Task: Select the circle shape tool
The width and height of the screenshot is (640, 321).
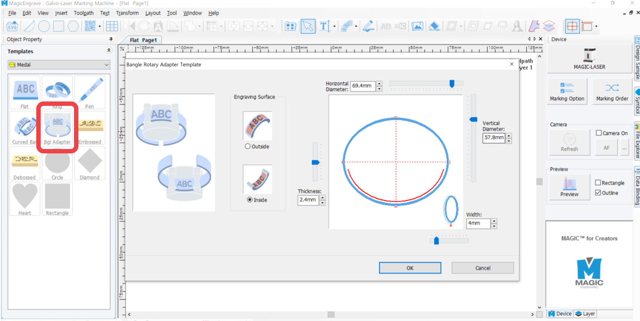Action: pos(44,26)
